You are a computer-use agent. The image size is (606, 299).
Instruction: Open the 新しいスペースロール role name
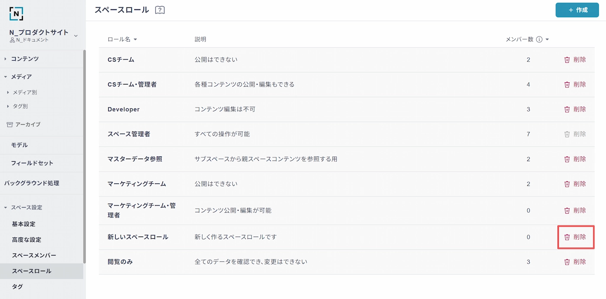coord(138,237)
